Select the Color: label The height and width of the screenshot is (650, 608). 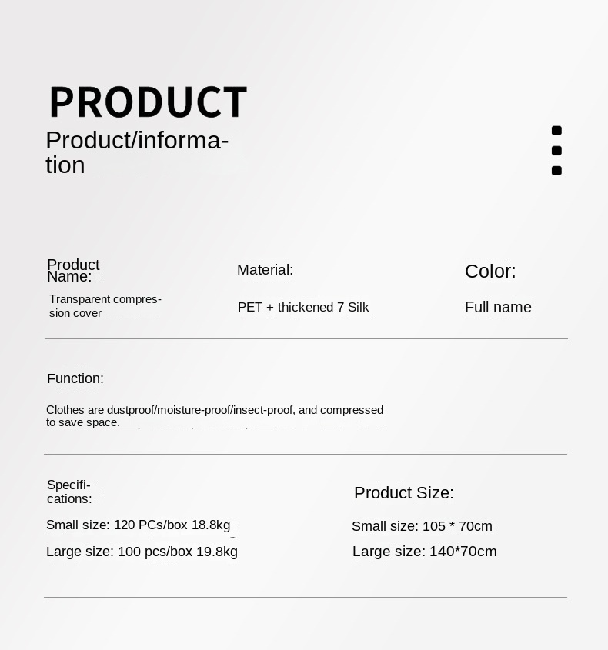point(490,272)
